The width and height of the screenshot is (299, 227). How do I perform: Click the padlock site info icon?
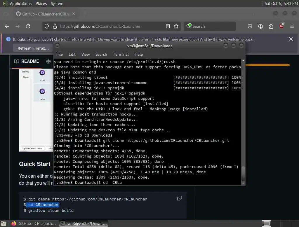pyautogui.click(x=55, y=26)
